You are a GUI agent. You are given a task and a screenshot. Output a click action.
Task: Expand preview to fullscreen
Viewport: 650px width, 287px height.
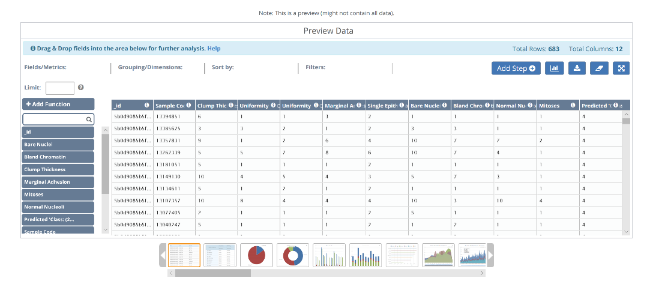click(x=621, y=68)
